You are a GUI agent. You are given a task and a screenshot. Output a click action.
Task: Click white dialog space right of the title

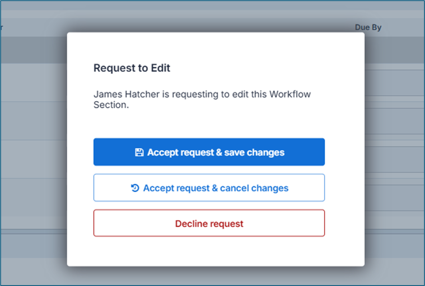coord(270,68)
